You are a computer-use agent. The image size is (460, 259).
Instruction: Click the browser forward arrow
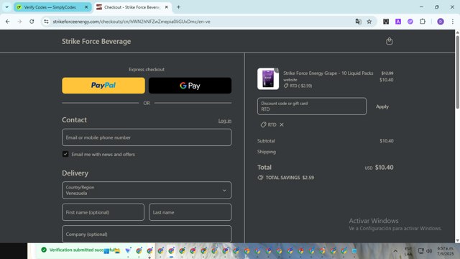[x=19, y=22]
